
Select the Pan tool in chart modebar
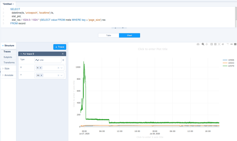[207, 44]
